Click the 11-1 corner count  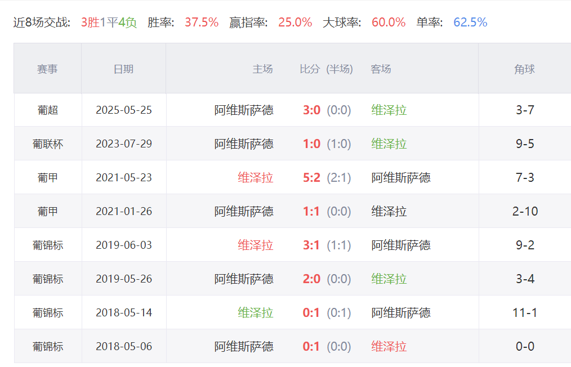coord(525,312)
